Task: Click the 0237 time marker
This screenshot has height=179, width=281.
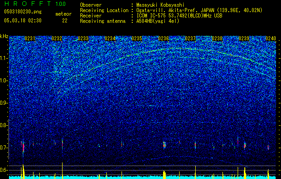Action: click(190, 38)
